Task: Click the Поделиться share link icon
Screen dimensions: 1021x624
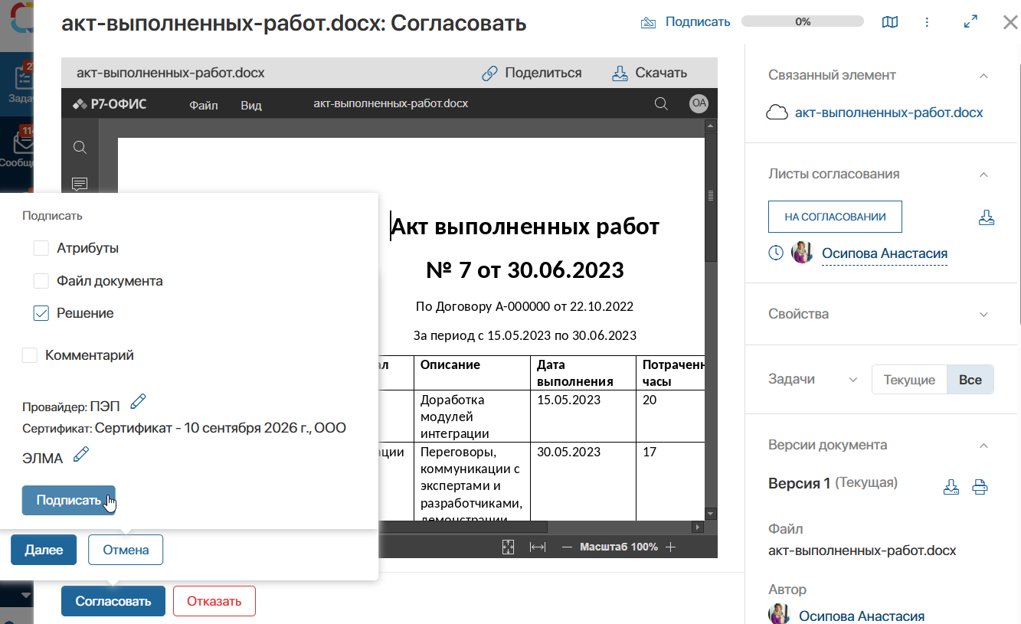Action: click(x=490, y=74)
